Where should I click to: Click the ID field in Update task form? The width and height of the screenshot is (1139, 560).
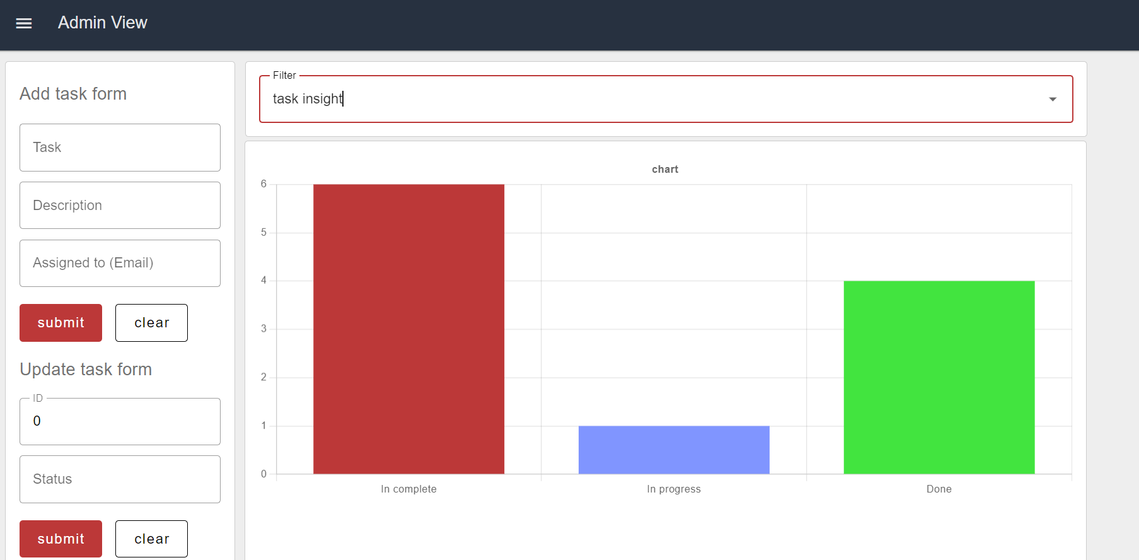(120, 421)
